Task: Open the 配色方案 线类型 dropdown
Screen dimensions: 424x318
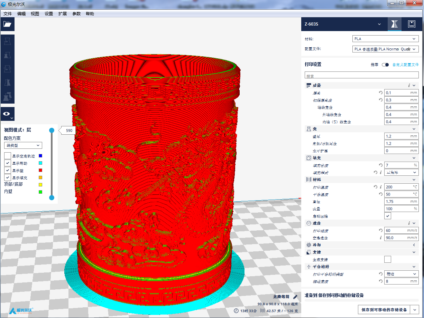Action: (23, 145)
